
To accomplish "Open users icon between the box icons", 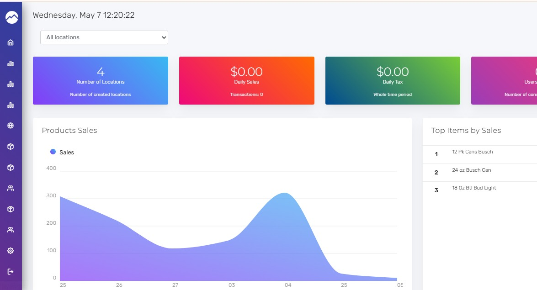I will 11,188.
